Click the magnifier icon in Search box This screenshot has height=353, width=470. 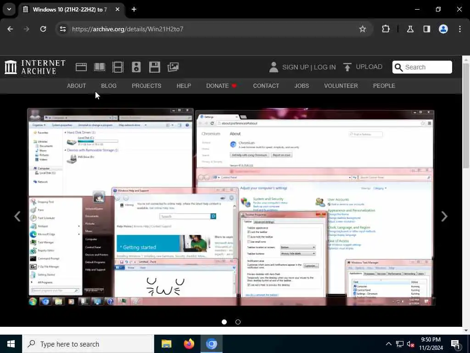tap(398, 67)
